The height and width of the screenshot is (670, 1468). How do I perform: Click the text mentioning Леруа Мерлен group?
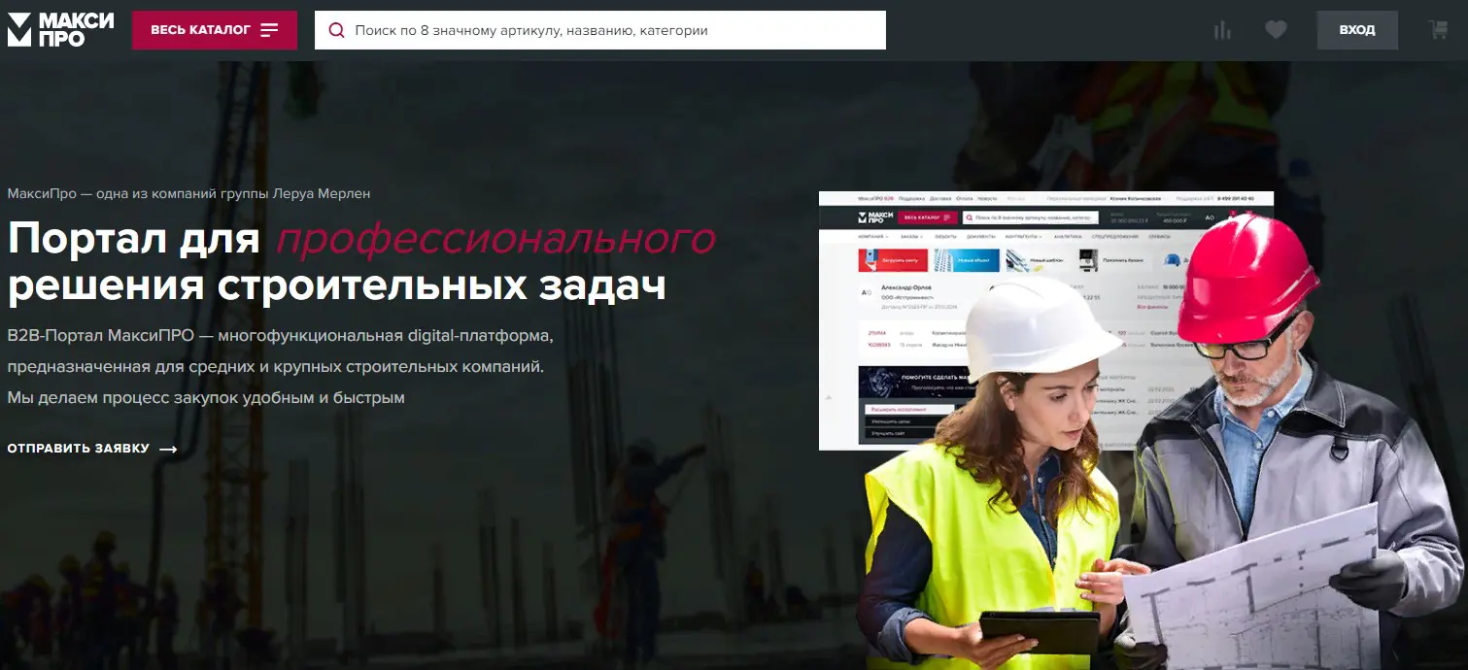coord(188,193)
